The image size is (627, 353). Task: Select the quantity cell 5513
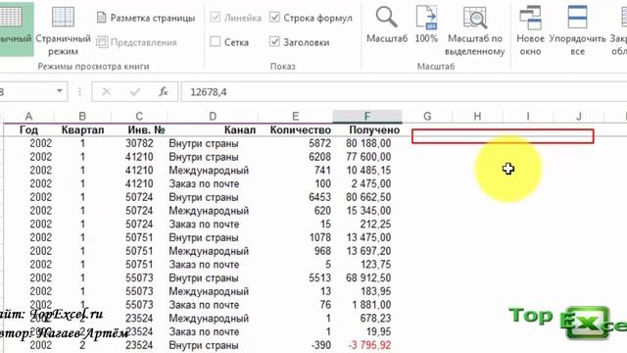pyautogui.click(x=296, y=277)
